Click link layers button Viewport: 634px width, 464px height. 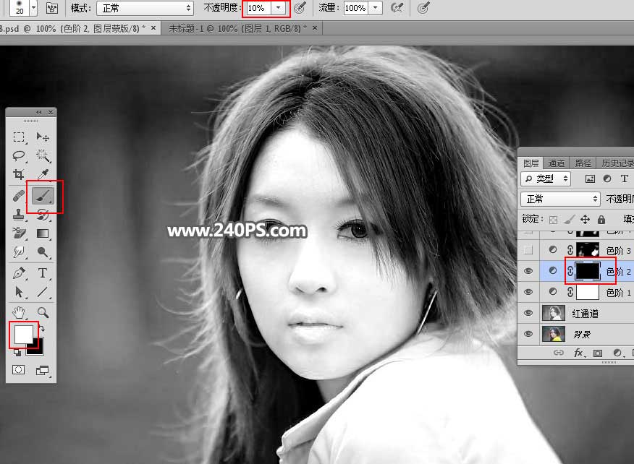point(559,353)
